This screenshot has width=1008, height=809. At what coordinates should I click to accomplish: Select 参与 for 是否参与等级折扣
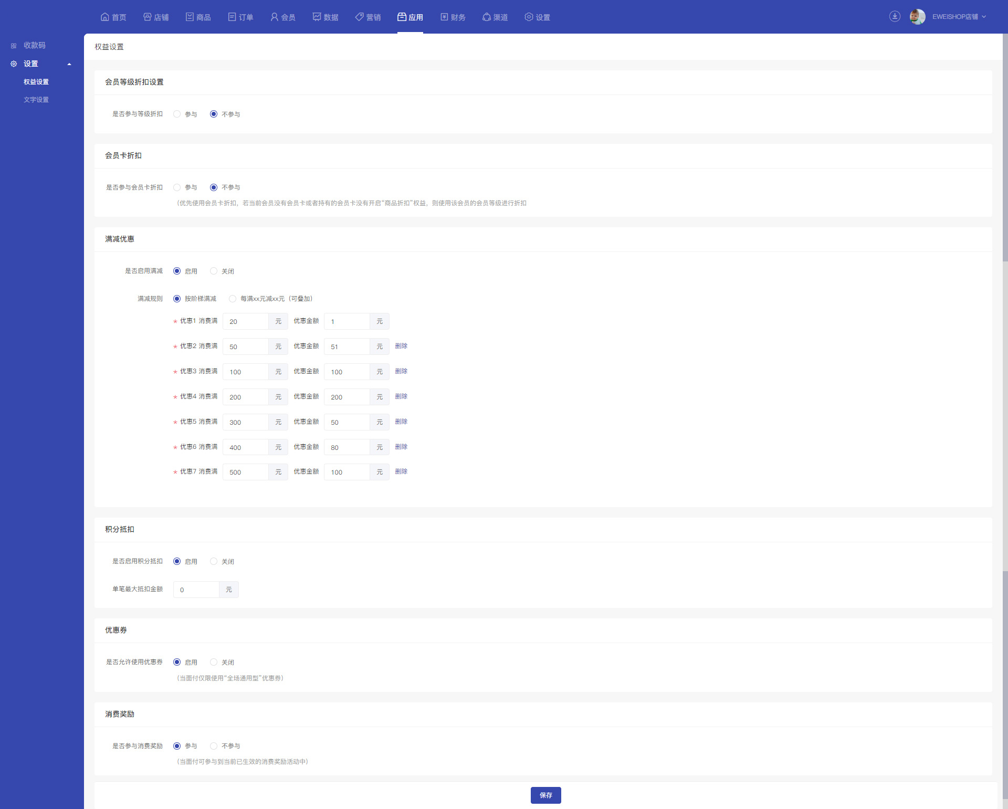coord(177,114)
